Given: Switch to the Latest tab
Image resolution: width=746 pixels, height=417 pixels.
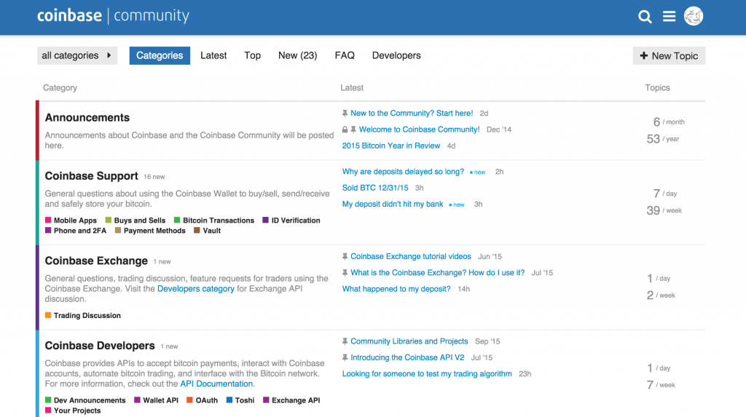Looking at the screenshot, I should pos(213,55).
